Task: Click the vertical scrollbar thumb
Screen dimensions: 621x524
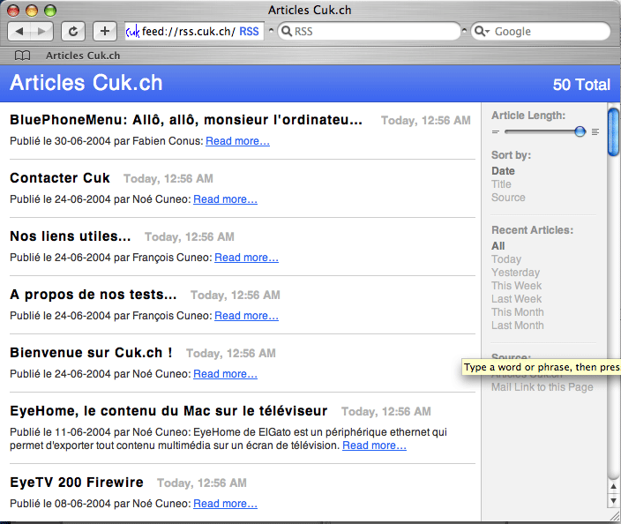Action: pyautogui.click(x=613, y=131)
